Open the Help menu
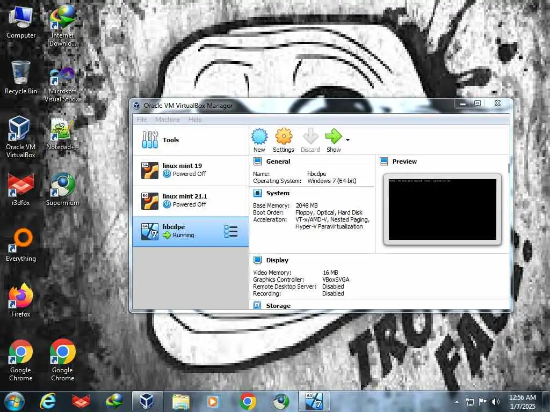This screenshot has height=412, width=550. pos(195,120)
